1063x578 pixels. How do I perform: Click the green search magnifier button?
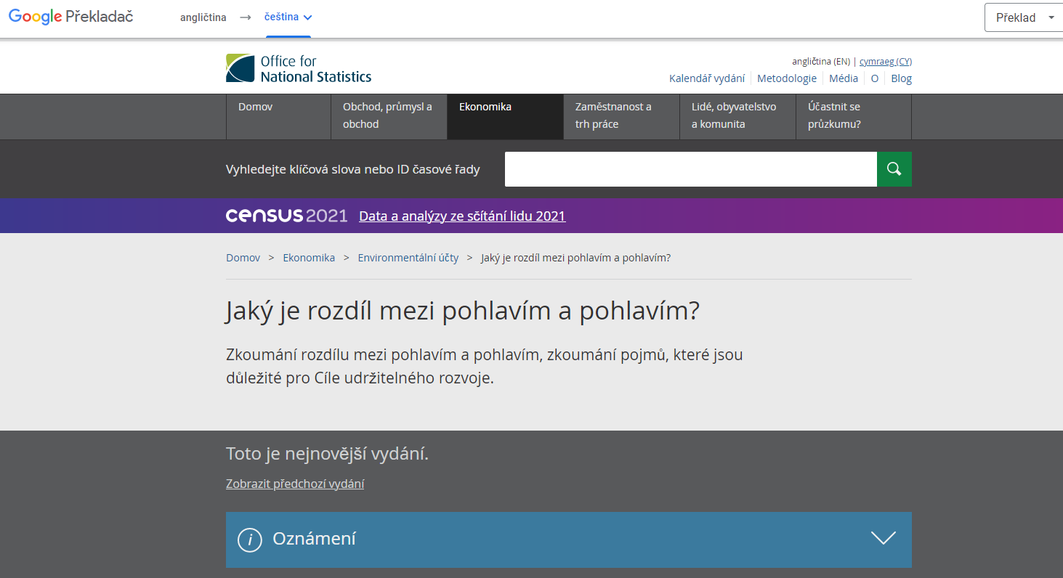[x=894, y=169]
